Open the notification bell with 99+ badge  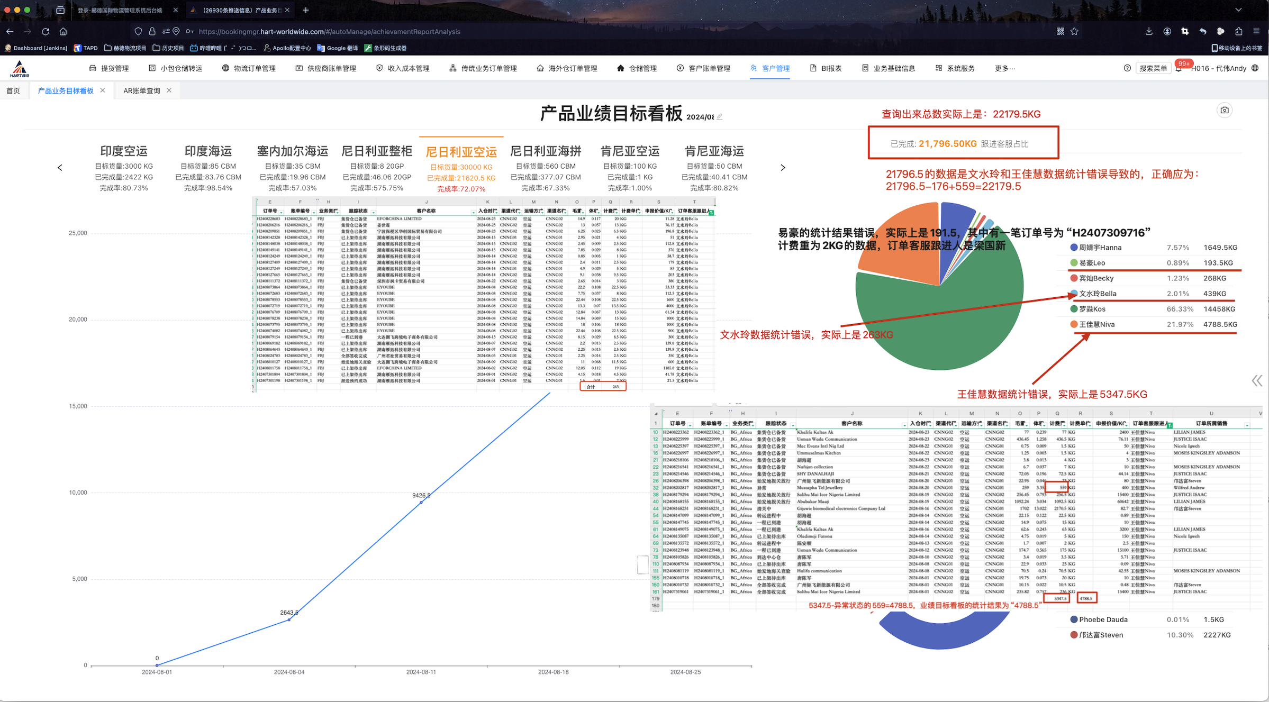tap(1179, 69)
